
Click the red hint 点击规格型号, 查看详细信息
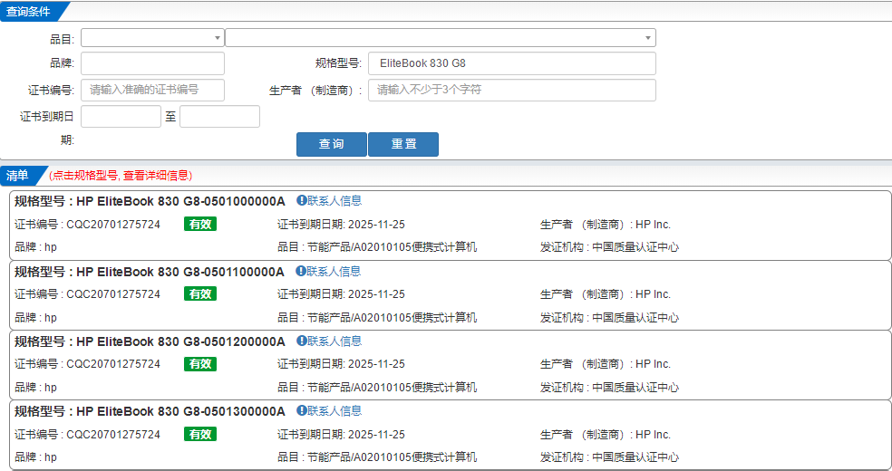tap(121, 176)
